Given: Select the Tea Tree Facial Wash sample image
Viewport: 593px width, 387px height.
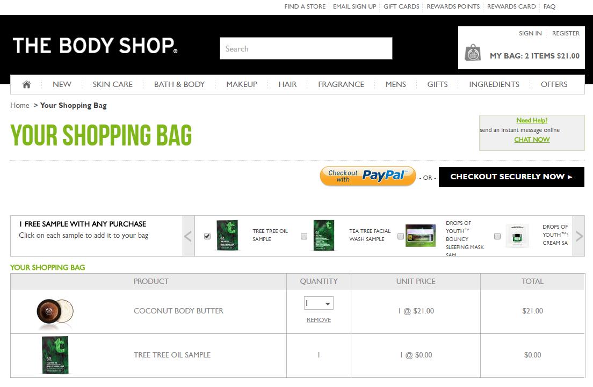Looking at the screenshot, I should (x=323, y=235).
